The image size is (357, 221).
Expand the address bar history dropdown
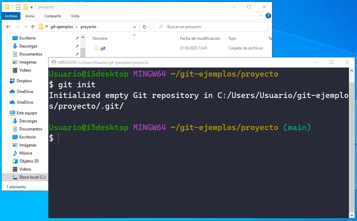[135, 27]
